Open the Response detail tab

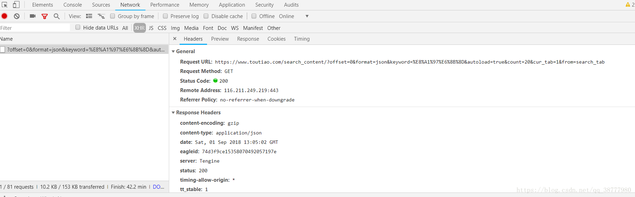[248, 39]
